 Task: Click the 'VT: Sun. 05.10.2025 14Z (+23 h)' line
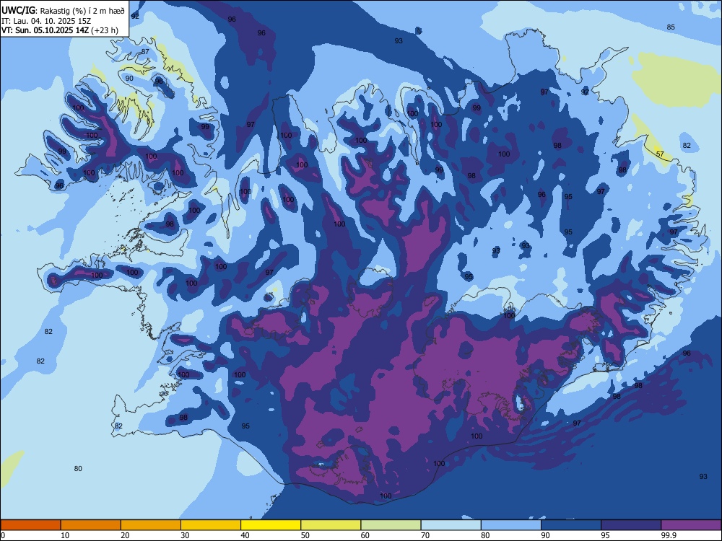[60, 31]
